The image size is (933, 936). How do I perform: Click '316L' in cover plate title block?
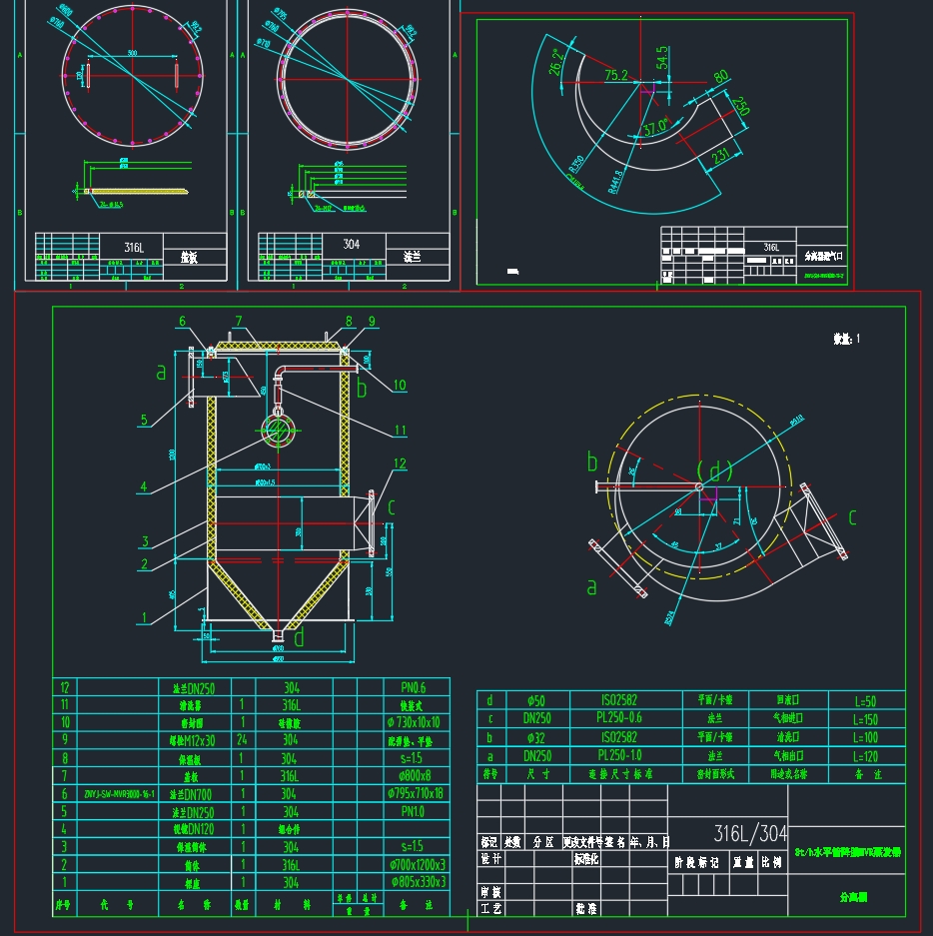coord(134,247)
